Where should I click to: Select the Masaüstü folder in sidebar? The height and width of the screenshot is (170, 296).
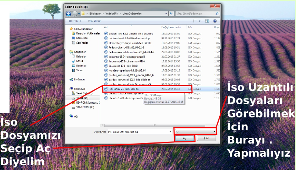point(82,38)
